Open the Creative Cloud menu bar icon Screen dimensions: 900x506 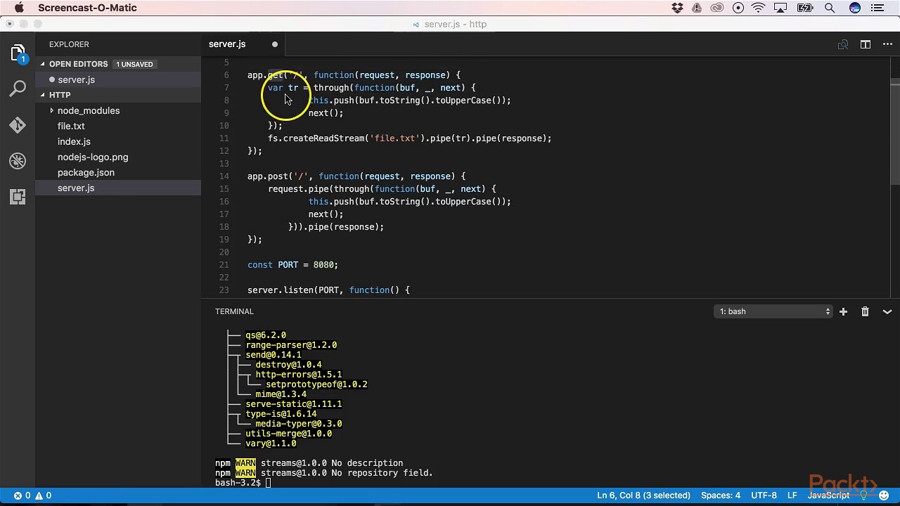pyautogui.click(x=717, y=8)
